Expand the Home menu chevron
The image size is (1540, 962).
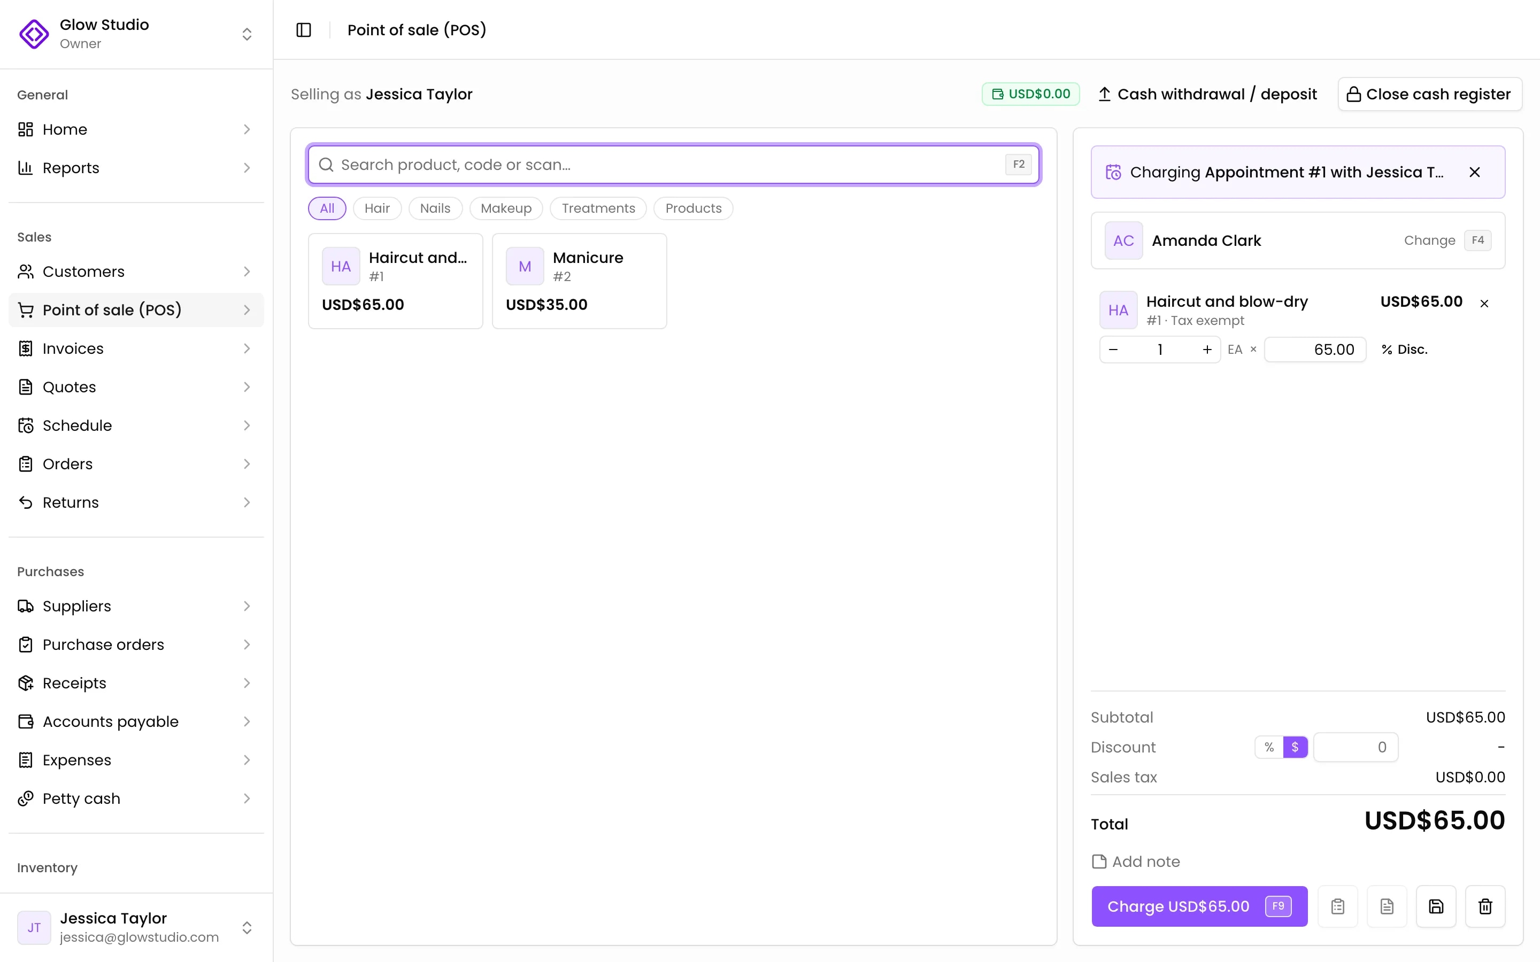[x=247, y=129]
